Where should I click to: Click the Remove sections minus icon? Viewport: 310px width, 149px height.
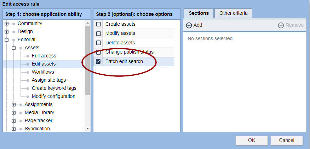point(281,25)
